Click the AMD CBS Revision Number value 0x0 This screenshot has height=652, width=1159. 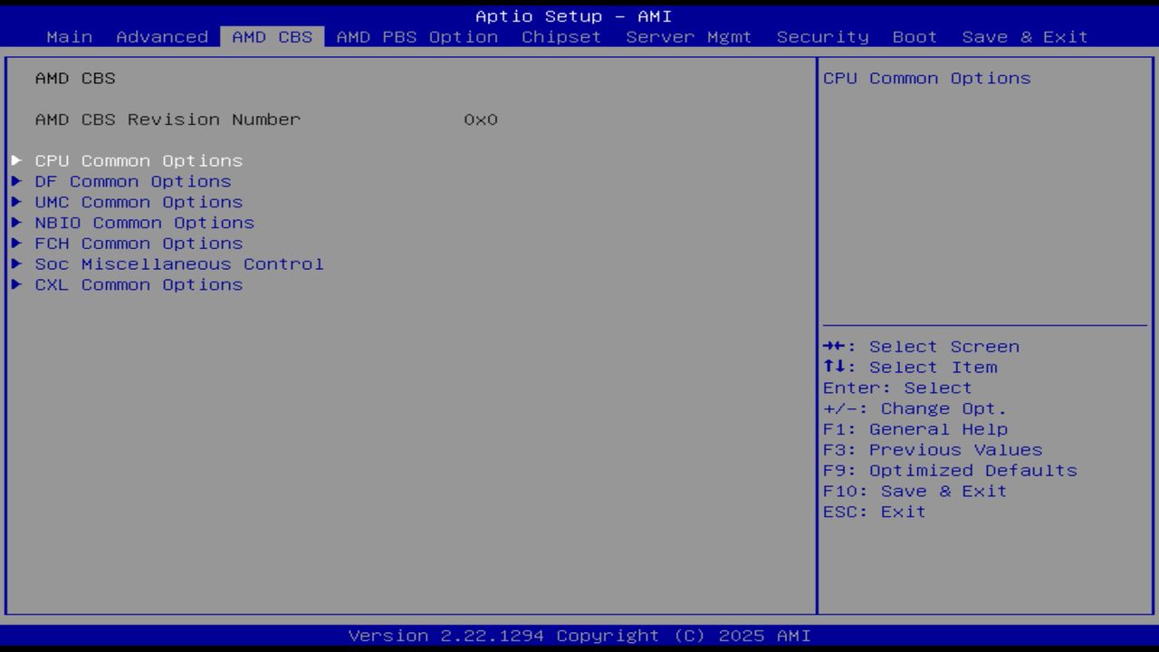tap(482, 119)
